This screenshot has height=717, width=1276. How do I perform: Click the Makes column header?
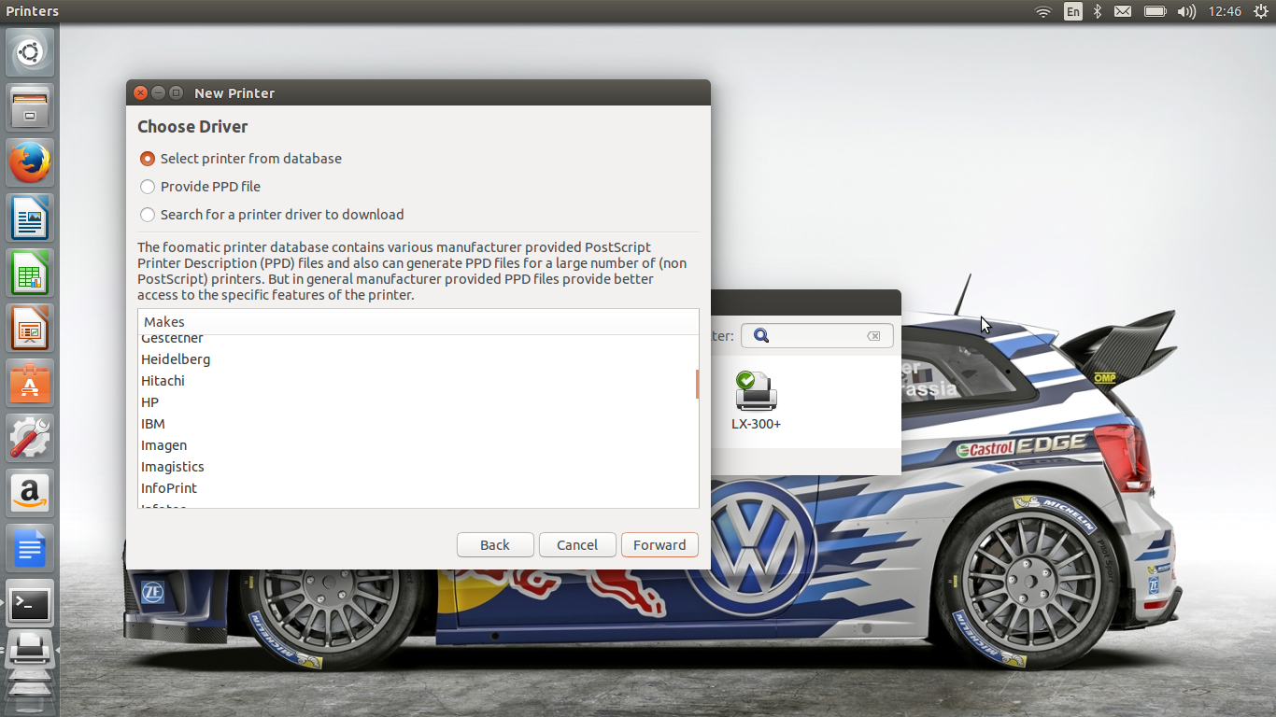point(418,322)
